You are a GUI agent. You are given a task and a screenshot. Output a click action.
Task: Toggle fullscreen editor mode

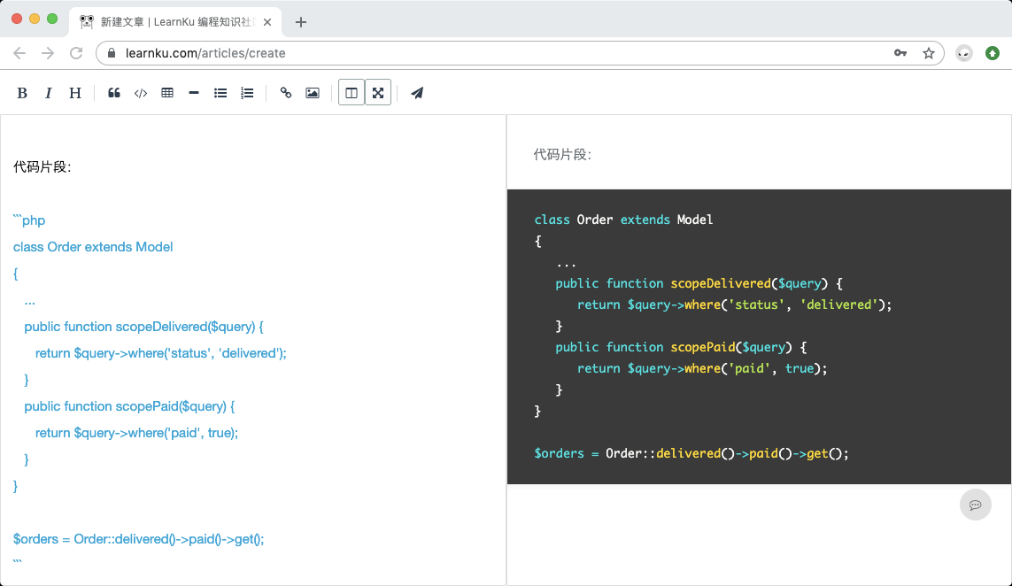click(x=378, y=93)
